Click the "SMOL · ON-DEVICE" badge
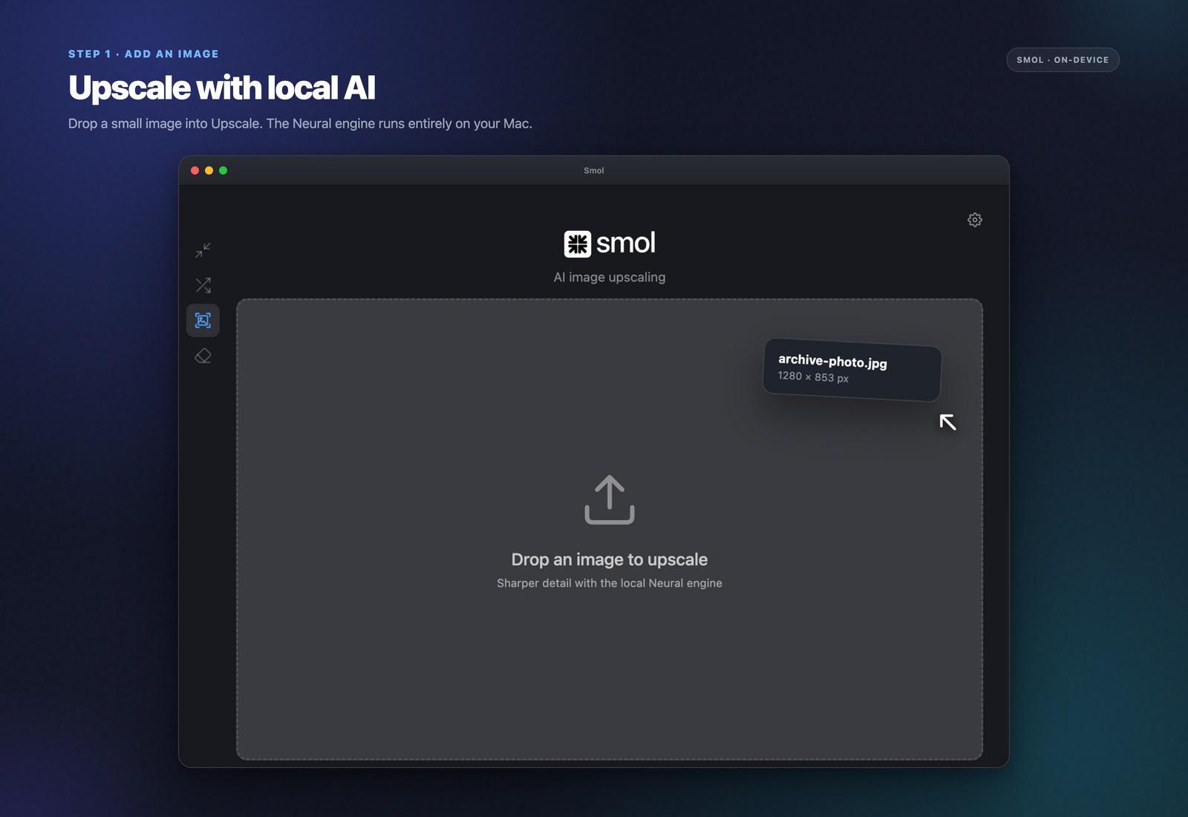 click(1063, 60)
